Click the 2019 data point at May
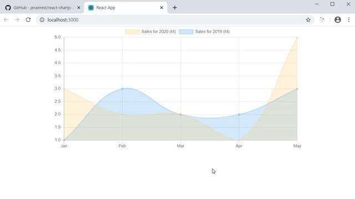The image size is (355, 199). tap(297, 88)
